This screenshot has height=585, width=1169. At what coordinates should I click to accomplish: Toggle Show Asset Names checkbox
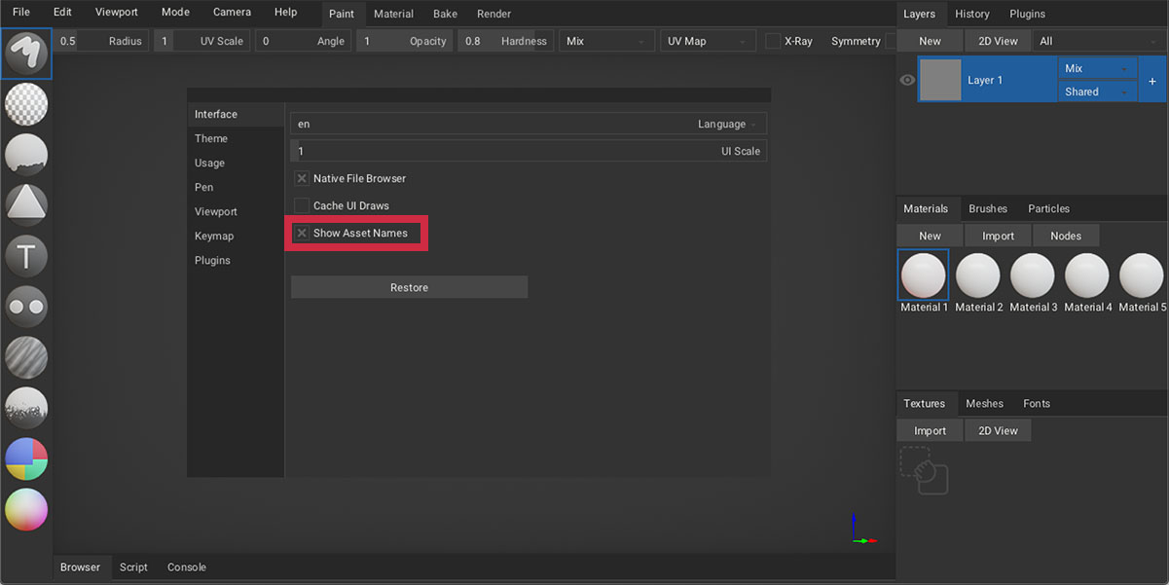pos(302,233)
